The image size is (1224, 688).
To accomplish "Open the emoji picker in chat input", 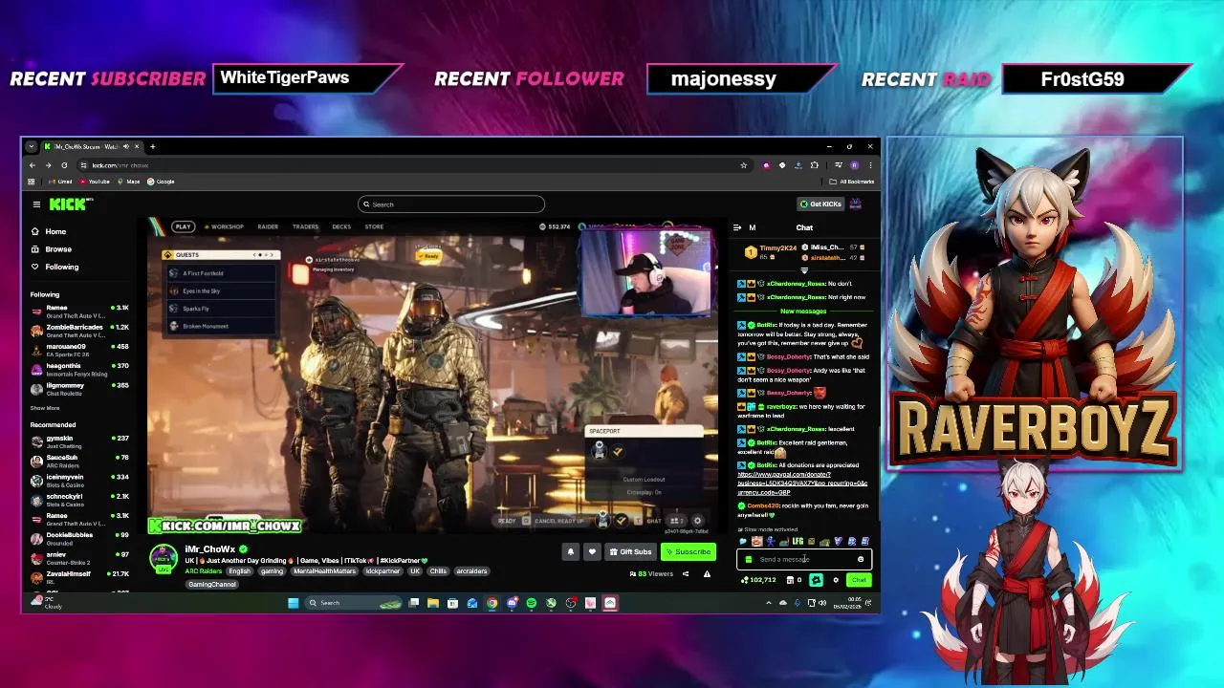I will tap(861, 560).
